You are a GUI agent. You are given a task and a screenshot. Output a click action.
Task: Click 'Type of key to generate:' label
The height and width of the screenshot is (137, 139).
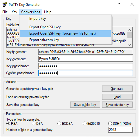[23, 120]
